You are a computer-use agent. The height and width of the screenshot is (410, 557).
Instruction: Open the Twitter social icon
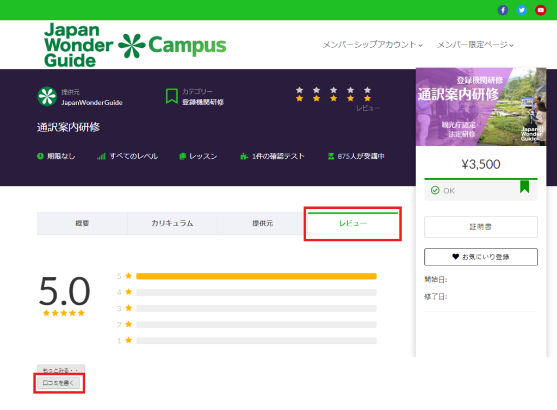pos(522,10)
